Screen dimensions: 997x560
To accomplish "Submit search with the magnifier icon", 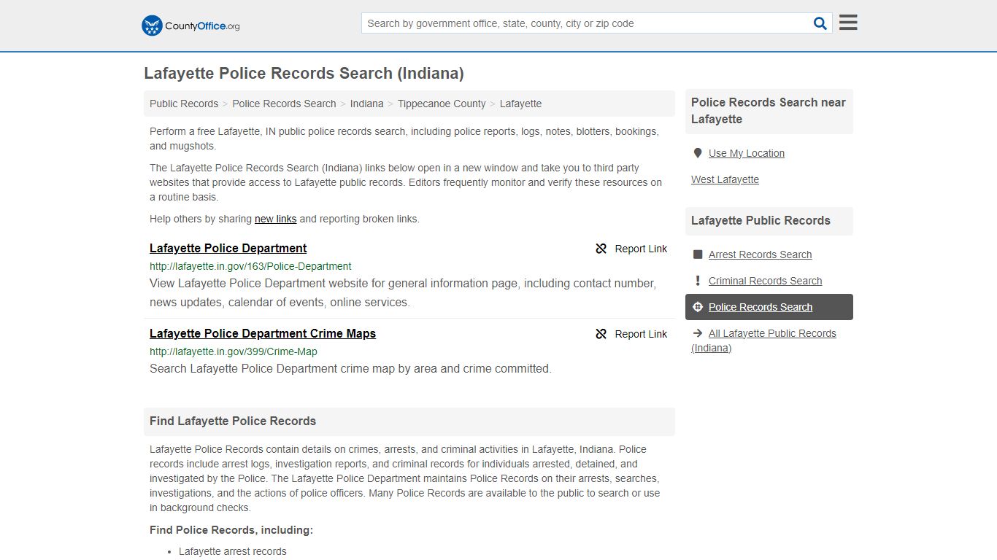I will pos(820,23).
